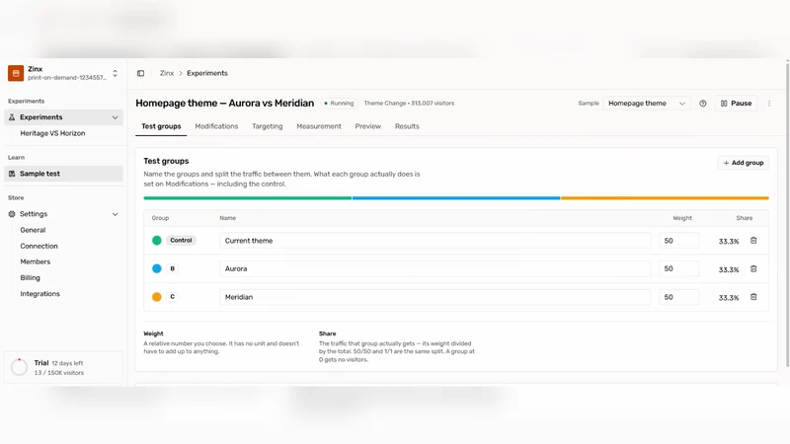Switch to the Targeting tab
The width and height of the screenshot is (790, 444).
click(x=267, y=126)
